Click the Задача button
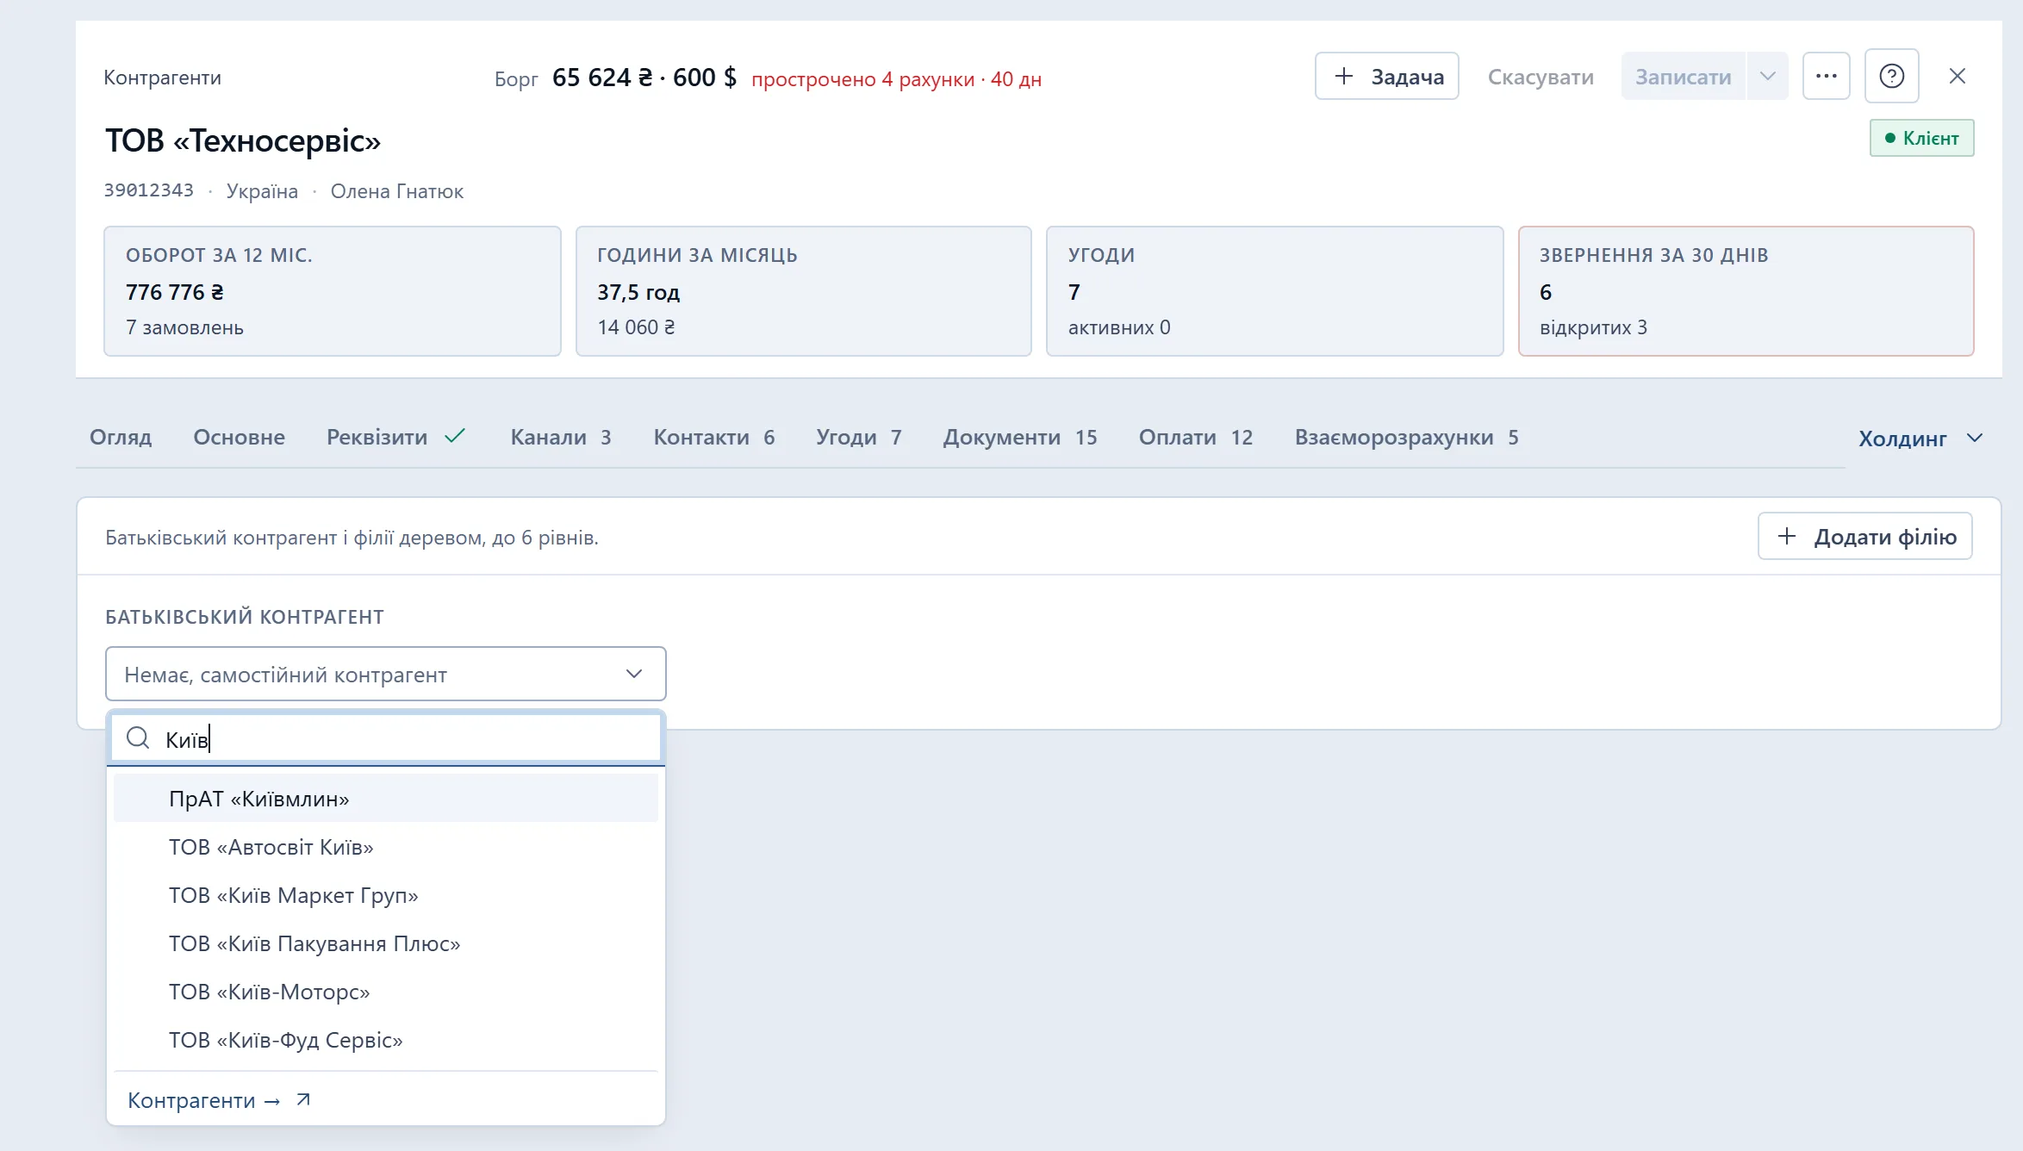 coord(1386,76)
